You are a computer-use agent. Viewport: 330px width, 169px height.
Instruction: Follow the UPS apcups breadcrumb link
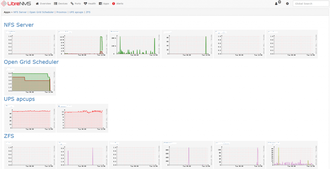pyautogui.click(x=76, y=12)
